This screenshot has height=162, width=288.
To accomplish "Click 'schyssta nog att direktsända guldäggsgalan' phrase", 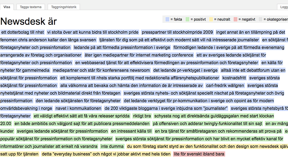I will pos(214,116).
